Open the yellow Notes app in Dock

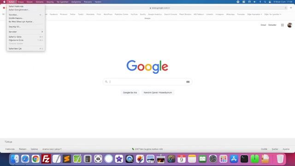pyautogui.click(x=192, y=159)
